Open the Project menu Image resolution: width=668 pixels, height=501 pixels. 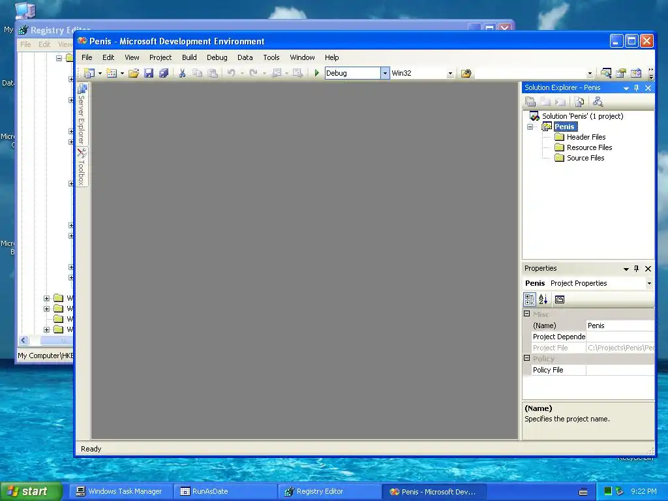[x=160, y=57]
